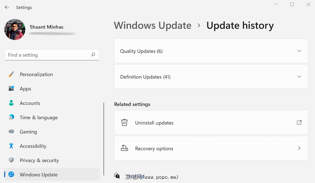
Task: Open Recovery options via the chevron
Action: point(299,148)
